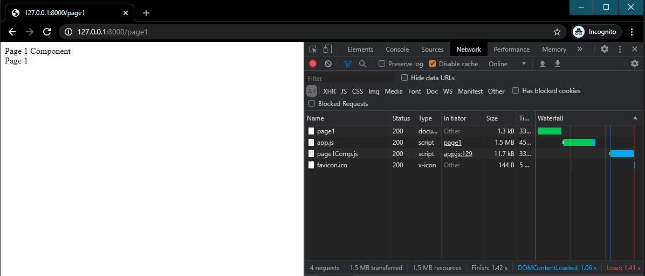Screen dimensions: 645x276
Task: Show more DevTools tabs chevron
Action: [580, 49]
